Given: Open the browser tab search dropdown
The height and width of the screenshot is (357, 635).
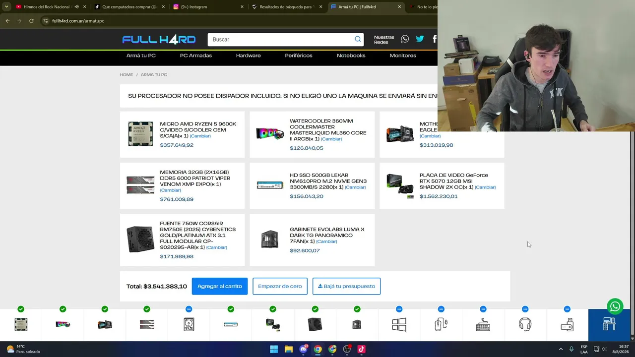Looking at the screenshot, I should tap(6, 7).
